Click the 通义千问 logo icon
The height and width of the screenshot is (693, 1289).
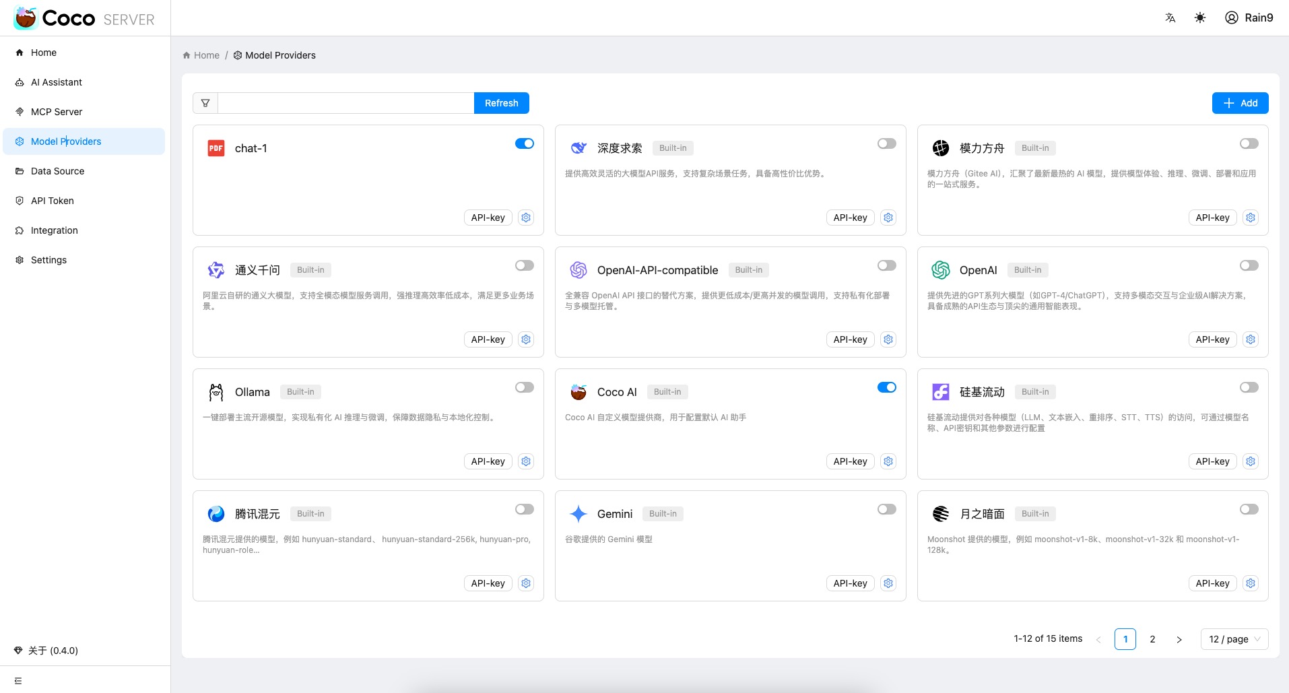click(x=216, y=270)
